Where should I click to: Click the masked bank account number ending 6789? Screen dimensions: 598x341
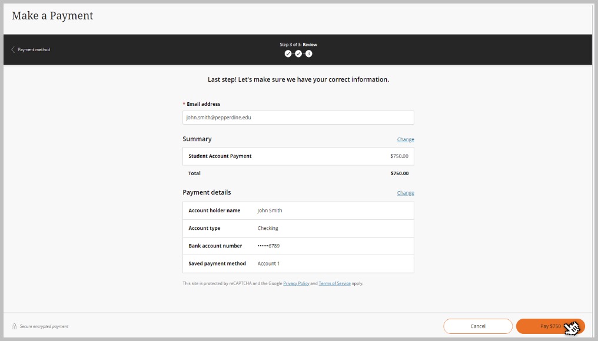(273, 246)
